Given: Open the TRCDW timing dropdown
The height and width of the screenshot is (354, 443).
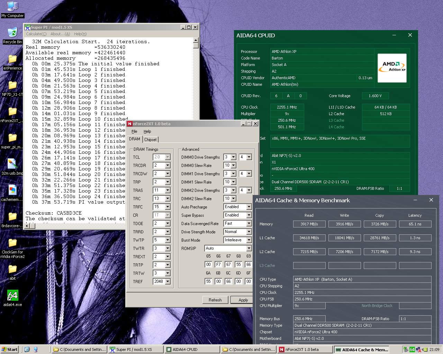Looking at the screenshot, I should (x=168, y=174).
